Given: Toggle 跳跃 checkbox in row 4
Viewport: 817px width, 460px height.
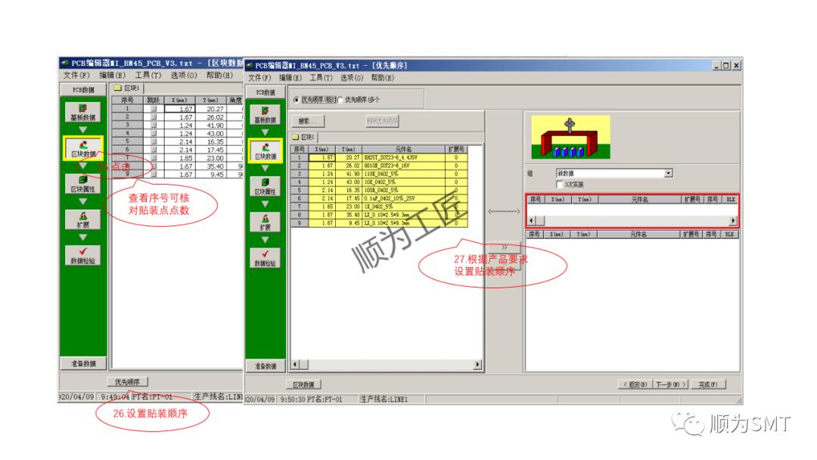Looking at the screenshot, I should 154,133.
